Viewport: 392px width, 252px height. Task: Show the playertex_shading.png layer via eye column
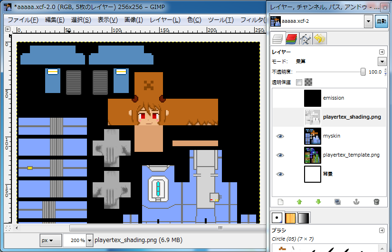click(x=280, y=117)
